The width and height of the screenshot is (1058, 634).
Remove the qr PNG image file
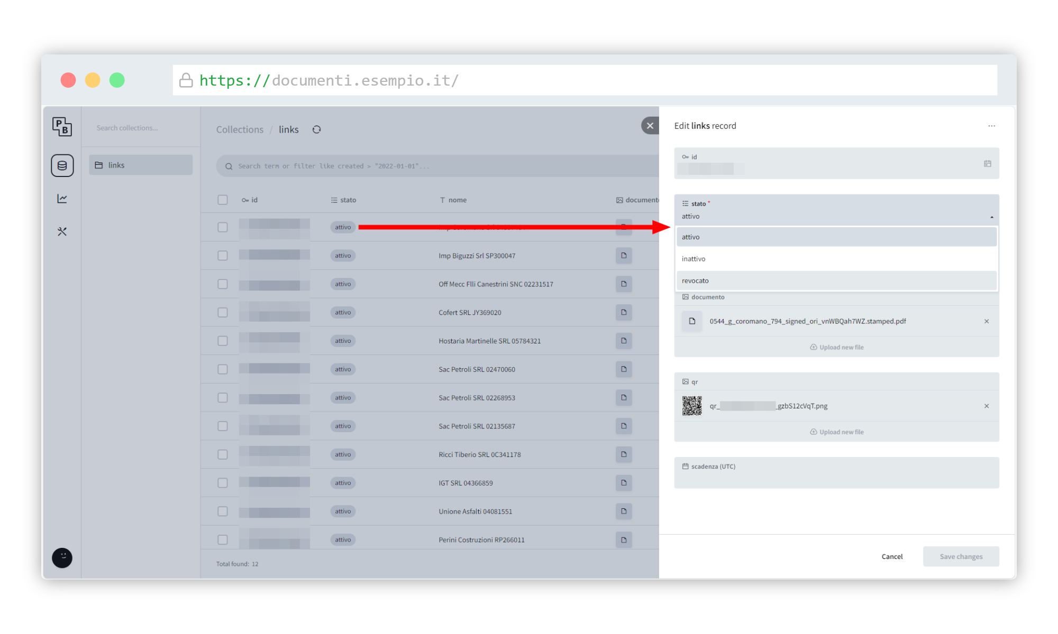(986, 406)
